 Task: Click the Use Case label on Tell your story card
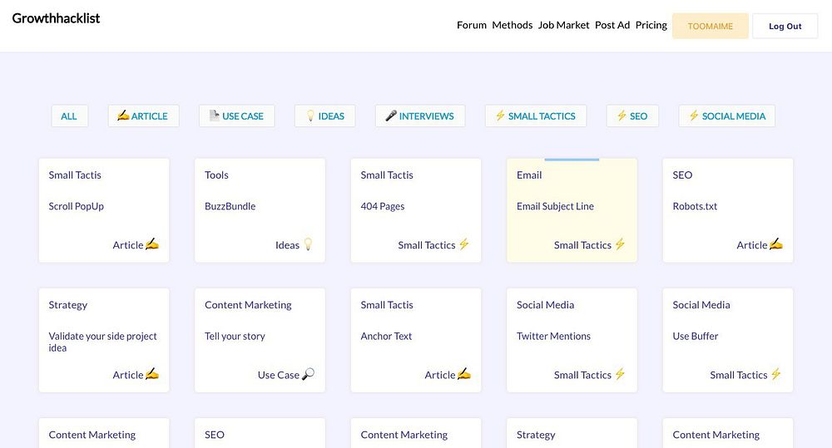click(279, 375)
